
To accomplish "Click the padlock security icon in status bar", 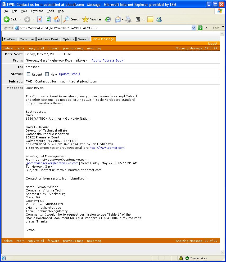I will (181, 258).
